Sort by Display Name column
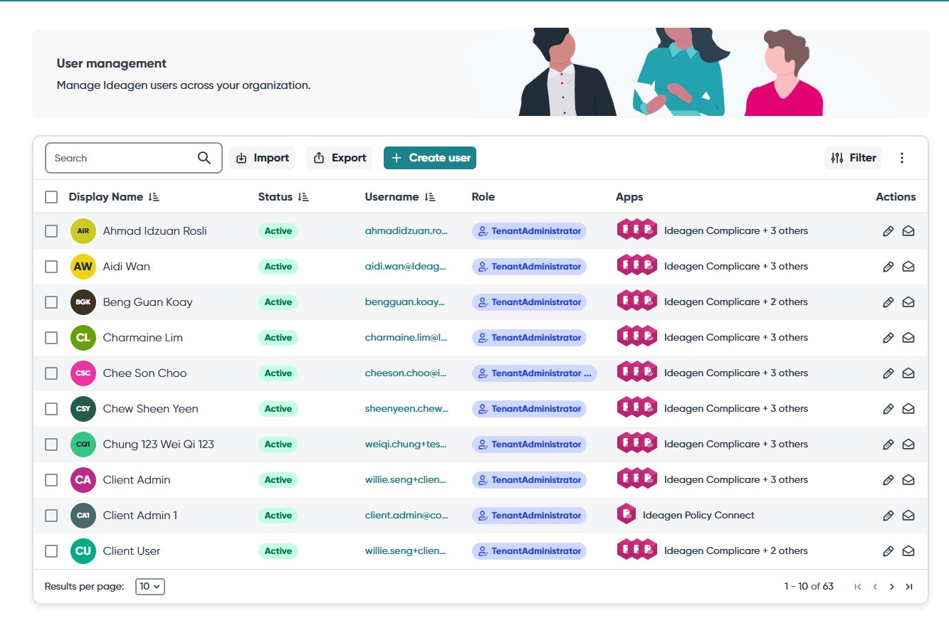Screen dimensions: 949x623 coord(154,197)
